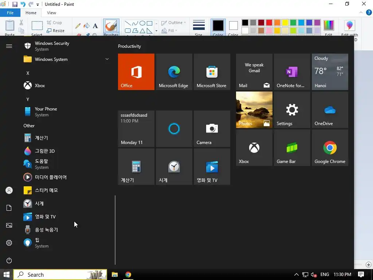Image resolution: width=373 pixels, height=280 pixels.
Task: Open the Xbox tile
Action: 254,148
